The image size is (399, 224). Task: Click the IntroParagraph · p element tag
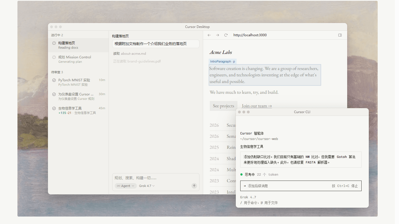click(x=222, y=61)
